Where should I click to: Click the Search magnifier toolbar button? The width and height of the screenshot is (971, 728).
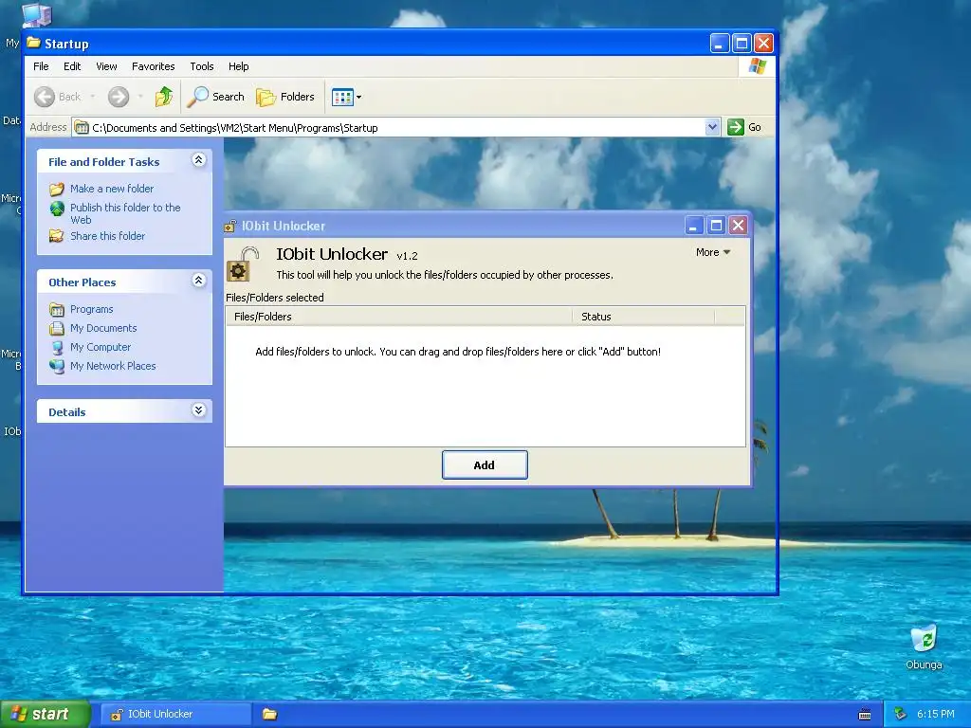click(216, 97)
